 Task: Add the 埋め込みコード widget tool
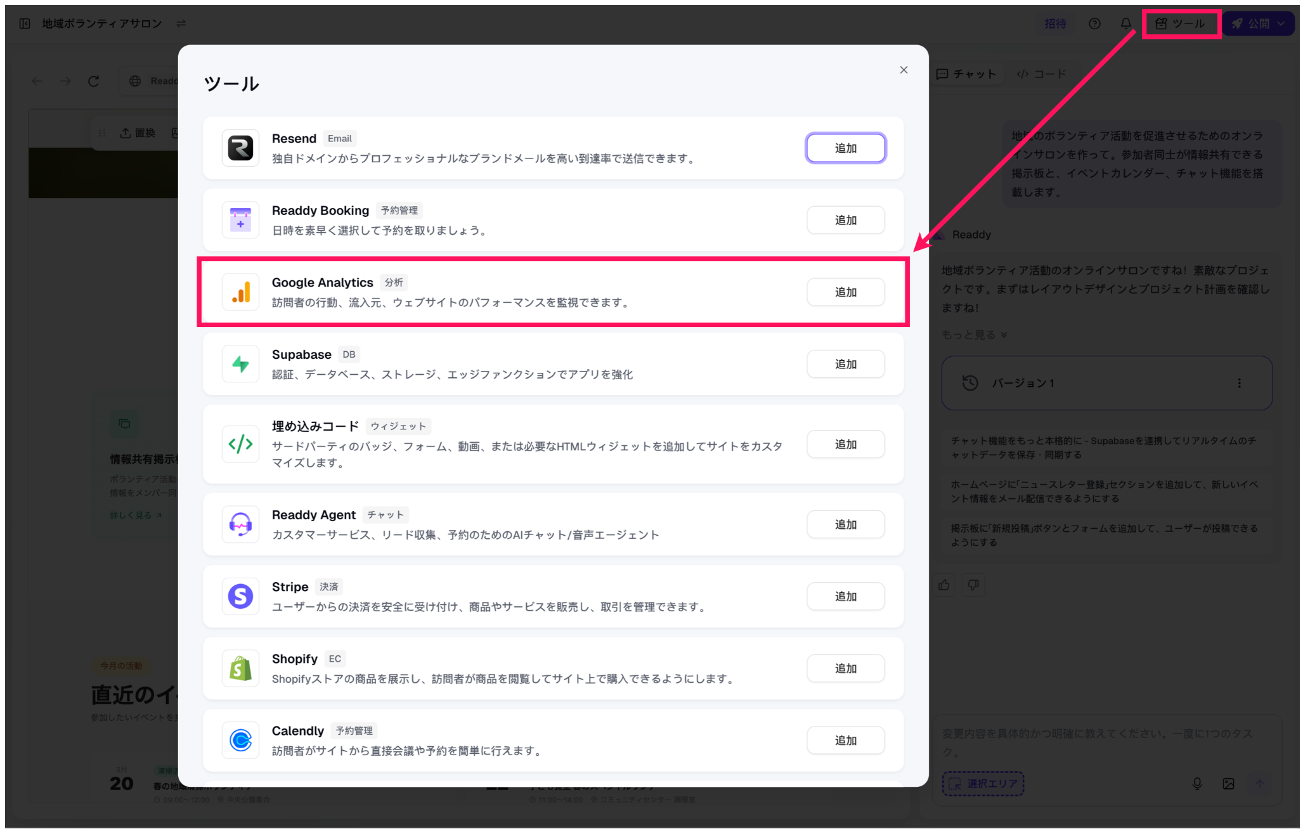pos(846,444)
